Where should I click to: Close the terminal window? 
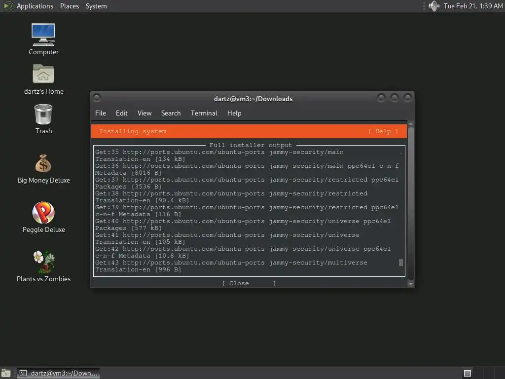pos(408,97)
